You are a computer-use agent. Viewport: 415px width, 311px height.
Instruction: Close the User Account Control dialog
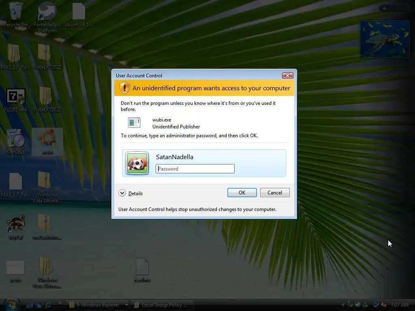click(287, 76)
